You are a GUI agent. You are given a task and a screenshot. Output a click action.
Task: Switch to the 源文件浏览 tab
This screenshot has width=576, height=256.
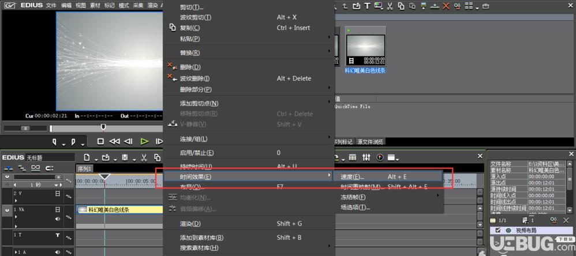coord(371,142)
